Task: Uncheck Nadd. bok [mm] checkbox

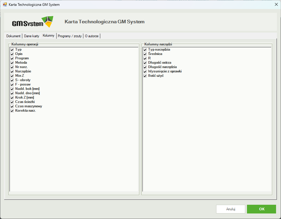Action: click(12, 89)
